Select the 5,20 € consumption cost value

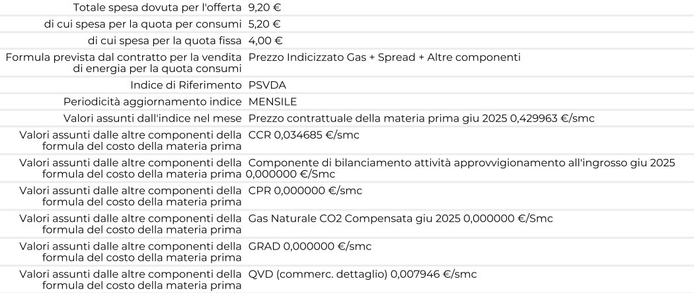coord(266,24)
